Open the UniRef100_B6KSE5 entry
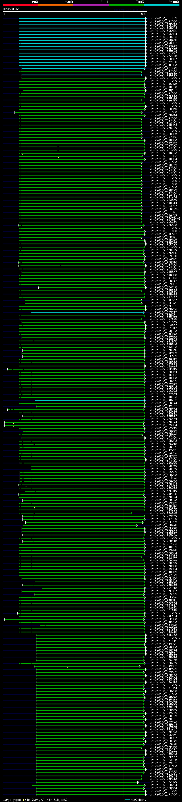Screen dimensions: 182x802 click(163, 75)
